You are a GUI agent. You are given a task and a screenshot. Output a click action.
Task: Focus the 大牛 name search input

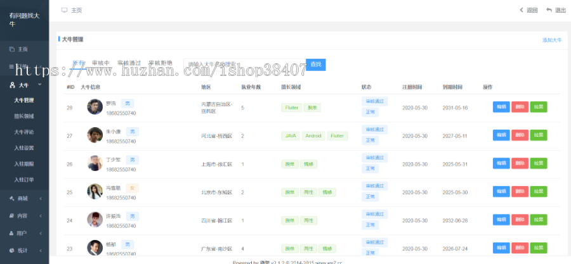tap(245, 65)
